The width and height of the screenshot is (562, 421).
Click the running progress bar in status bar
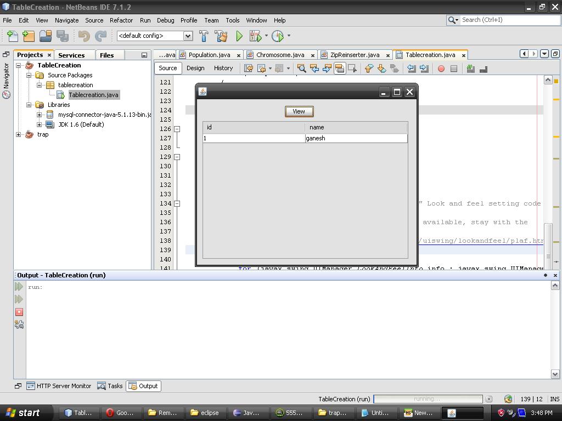tap(428, 399)
